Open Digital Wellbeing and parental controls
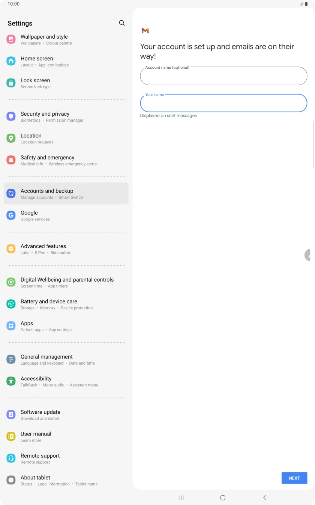The height and width of the screenshot is (505, 315). 66,282
